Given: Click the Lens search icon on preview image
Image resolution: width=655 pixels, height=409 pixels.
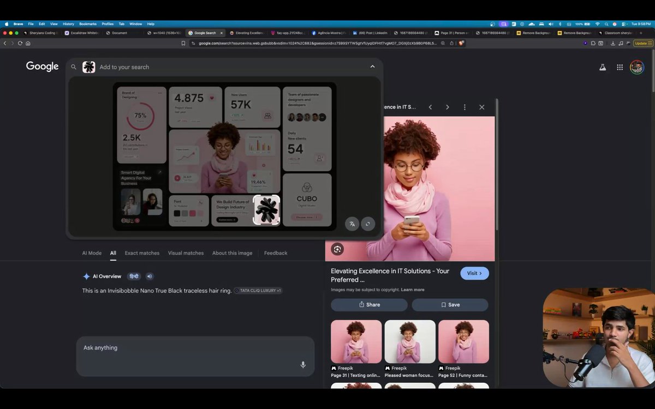Looking at the screenshot, I should point(337,249).
